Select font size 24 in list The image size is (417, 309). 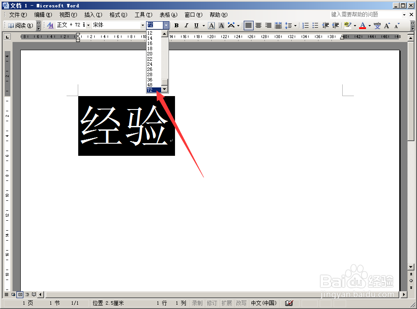tap(154, 64)
